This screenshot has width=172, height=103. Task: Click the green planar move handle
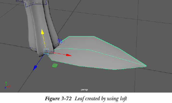(55, 66)
